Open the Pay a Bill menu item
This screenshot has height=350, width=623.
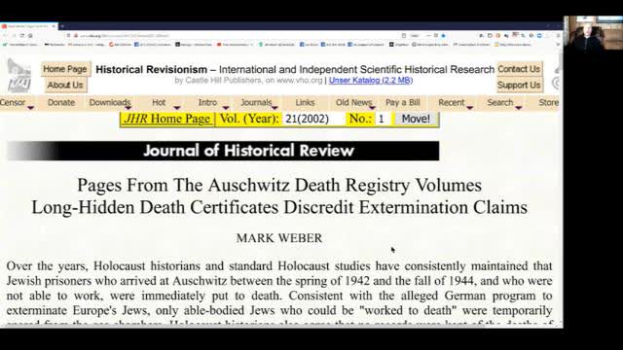pos(402,102)
